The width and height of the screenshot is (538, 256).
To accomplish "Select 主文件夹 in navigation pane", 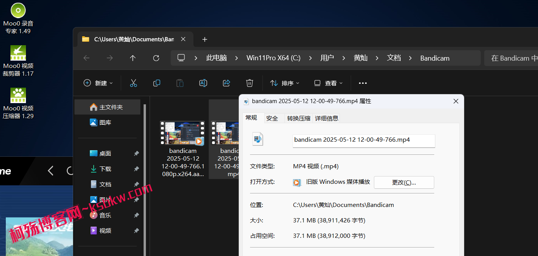I will 107,107.
